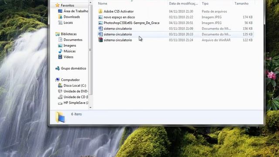Select file name novo espaço en disco
Screen dimensions: 279x157
click(119, 17)
